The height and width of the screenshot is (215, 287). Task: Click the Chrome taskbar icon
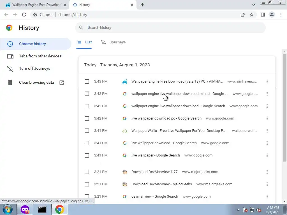[x=59, y=209]
